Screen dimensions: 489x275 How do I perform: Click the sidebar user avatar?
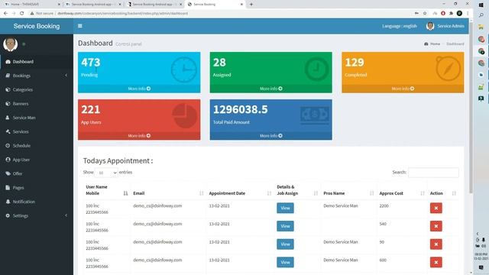(x=10, y=44)
